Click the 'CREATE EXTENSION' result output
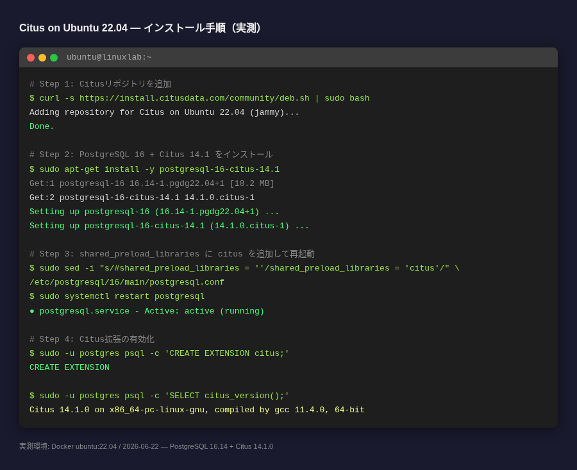 [x=69, y=367]
